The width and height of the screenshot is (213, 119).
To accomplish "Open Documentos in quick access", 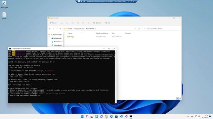I will [57, 45].
